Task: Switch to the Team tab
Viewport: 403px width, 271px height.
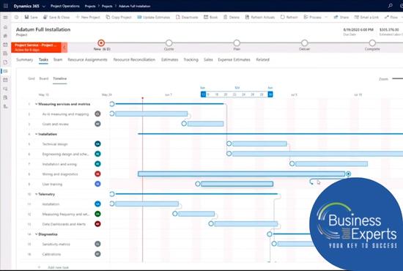Action: (x=58, y=59)
